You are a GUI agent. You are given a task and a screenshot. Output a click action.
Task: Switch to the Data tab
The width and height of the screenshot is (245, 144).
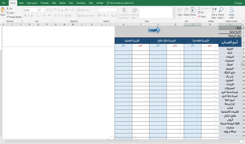pyautogui.click(x=54, y=3)
